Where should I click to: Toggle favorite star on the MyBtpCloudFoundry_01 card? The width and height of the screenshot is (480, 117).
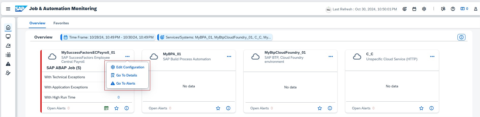point(320,108)
